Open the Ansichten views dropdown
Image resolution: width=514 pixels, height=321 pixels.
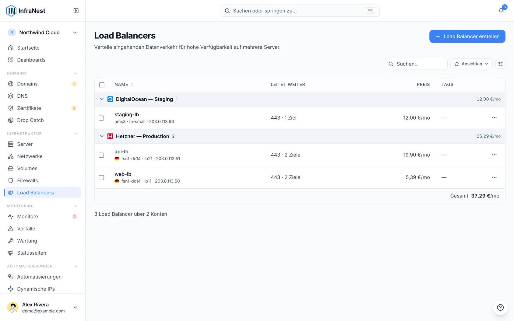coord(471,64)
